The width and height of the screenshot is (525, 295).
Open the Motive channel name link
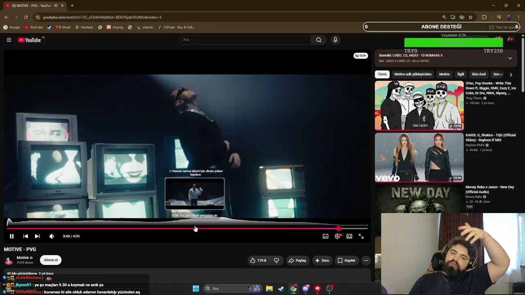point(23,258)
